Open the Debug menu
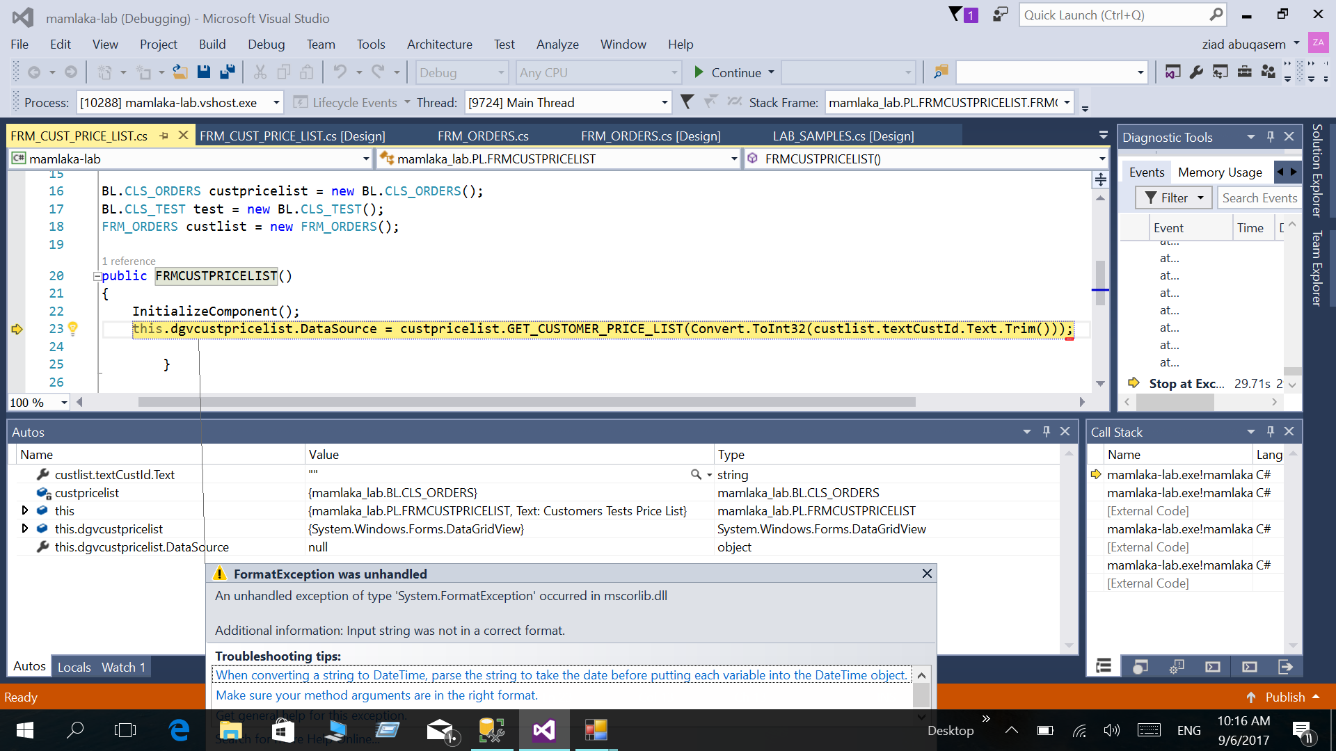The width and height of the screenshot is (1336, 751). pyautogui.click(x=266, y=44)
